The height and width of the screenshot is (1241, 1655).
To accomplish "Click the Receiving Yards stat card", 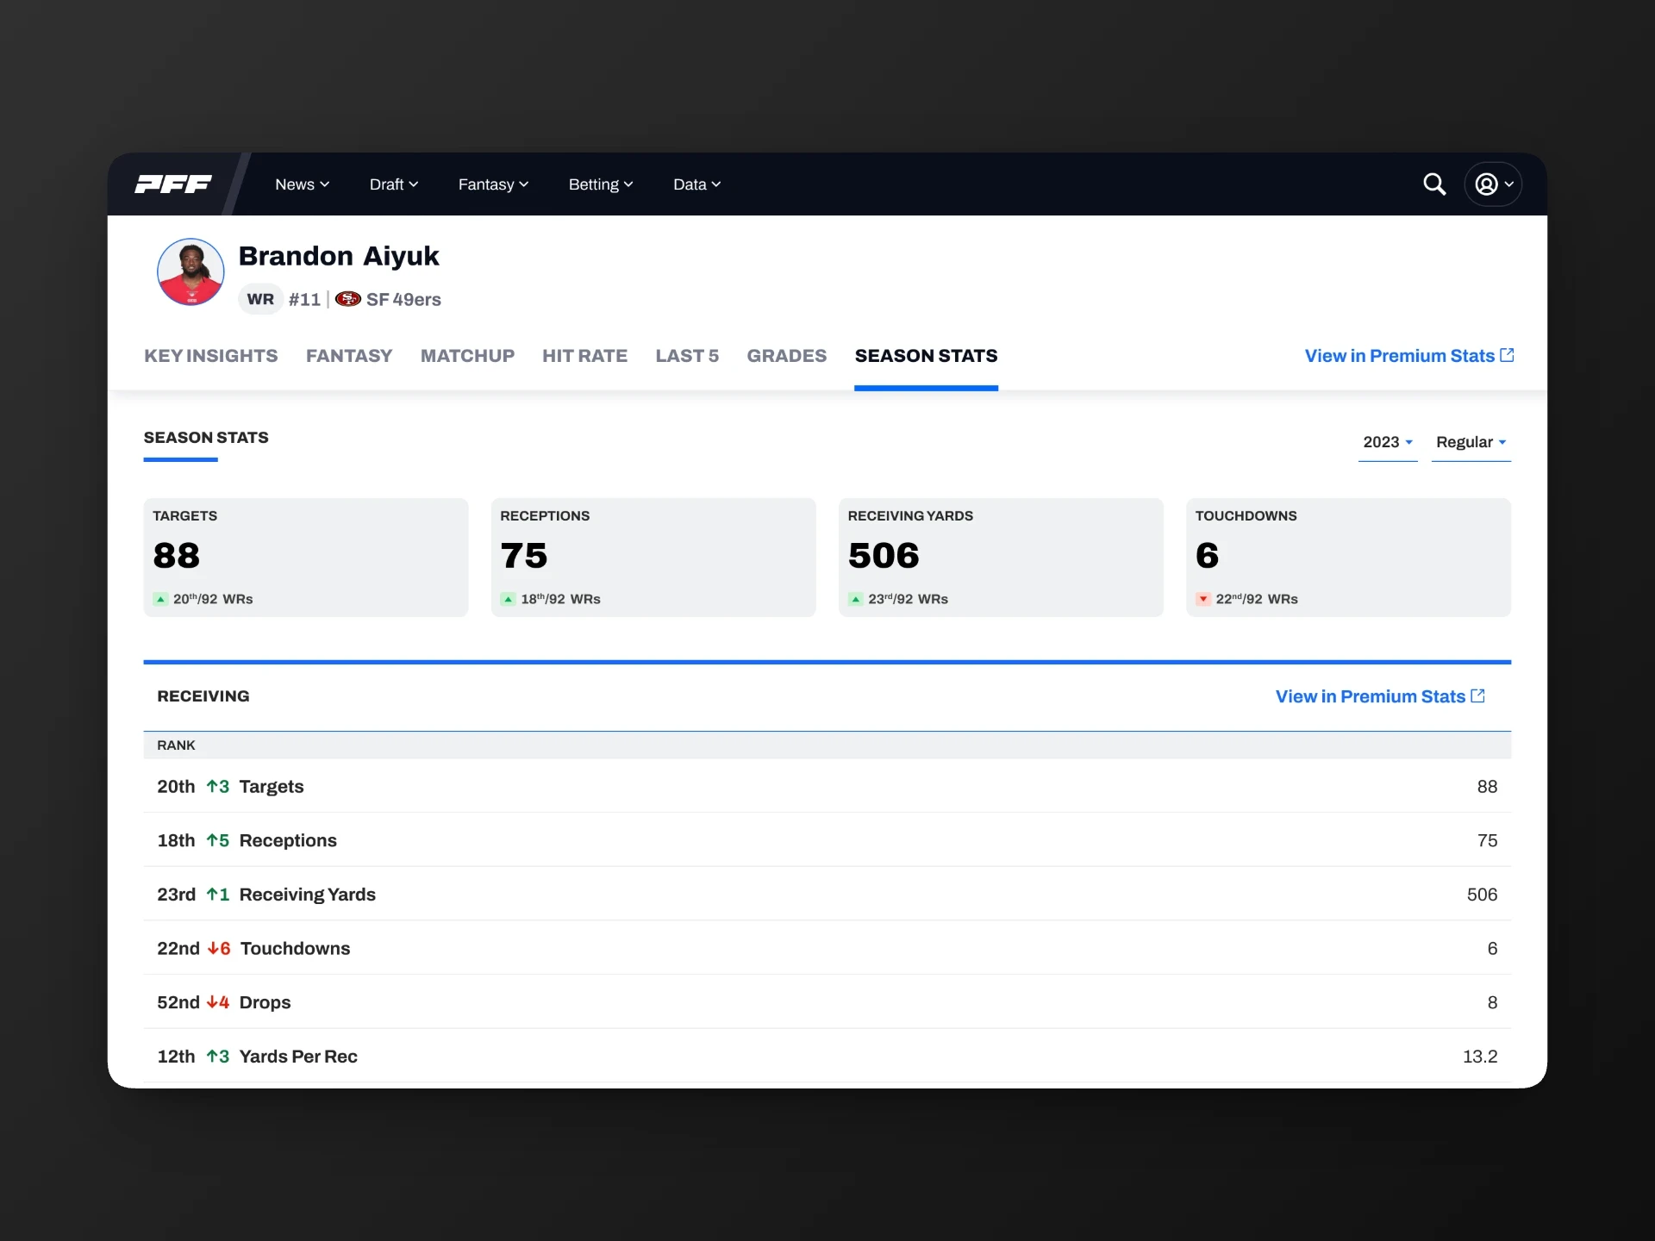I will click(1000, 557).
